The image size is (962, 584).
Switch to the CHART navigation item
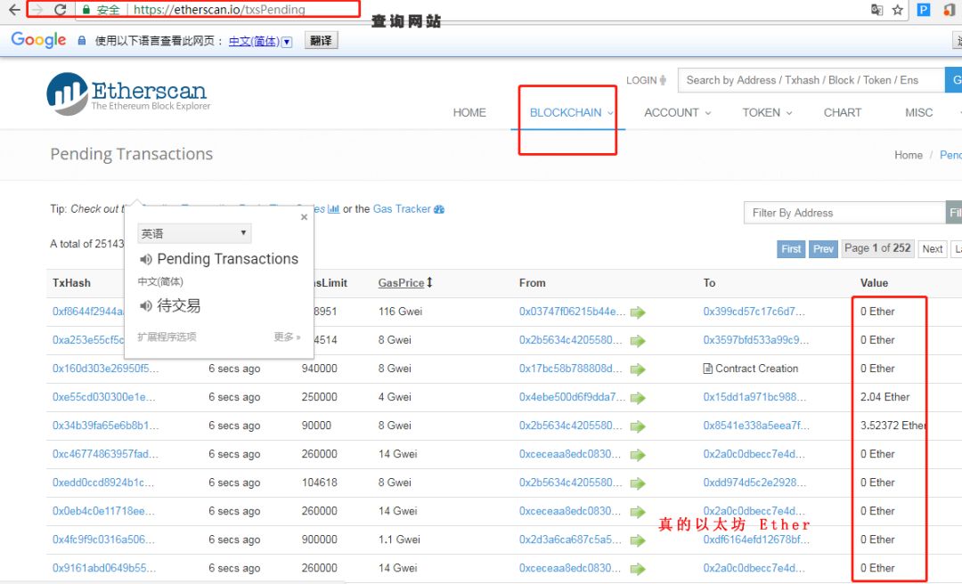point(841,112)
